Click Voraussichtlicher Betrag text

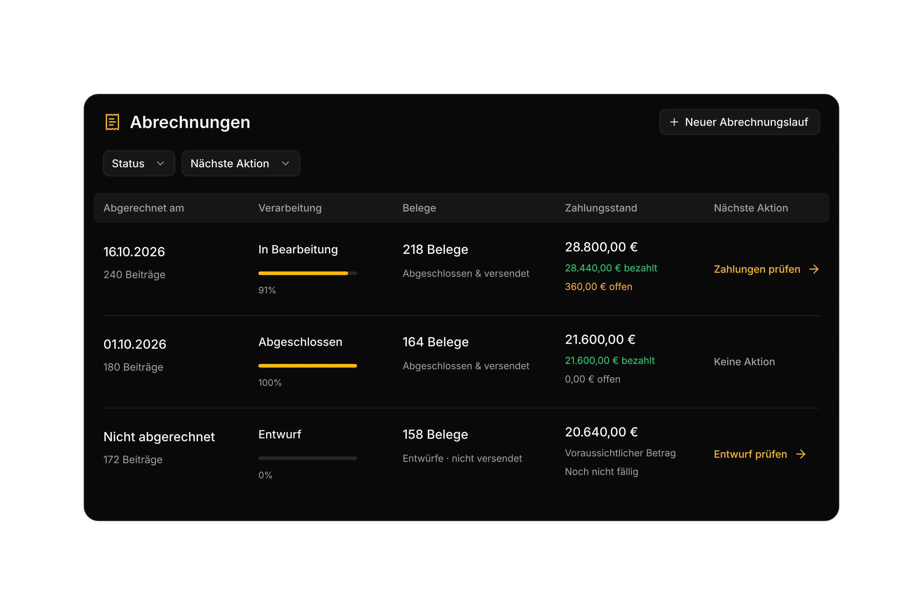[620, 453]
